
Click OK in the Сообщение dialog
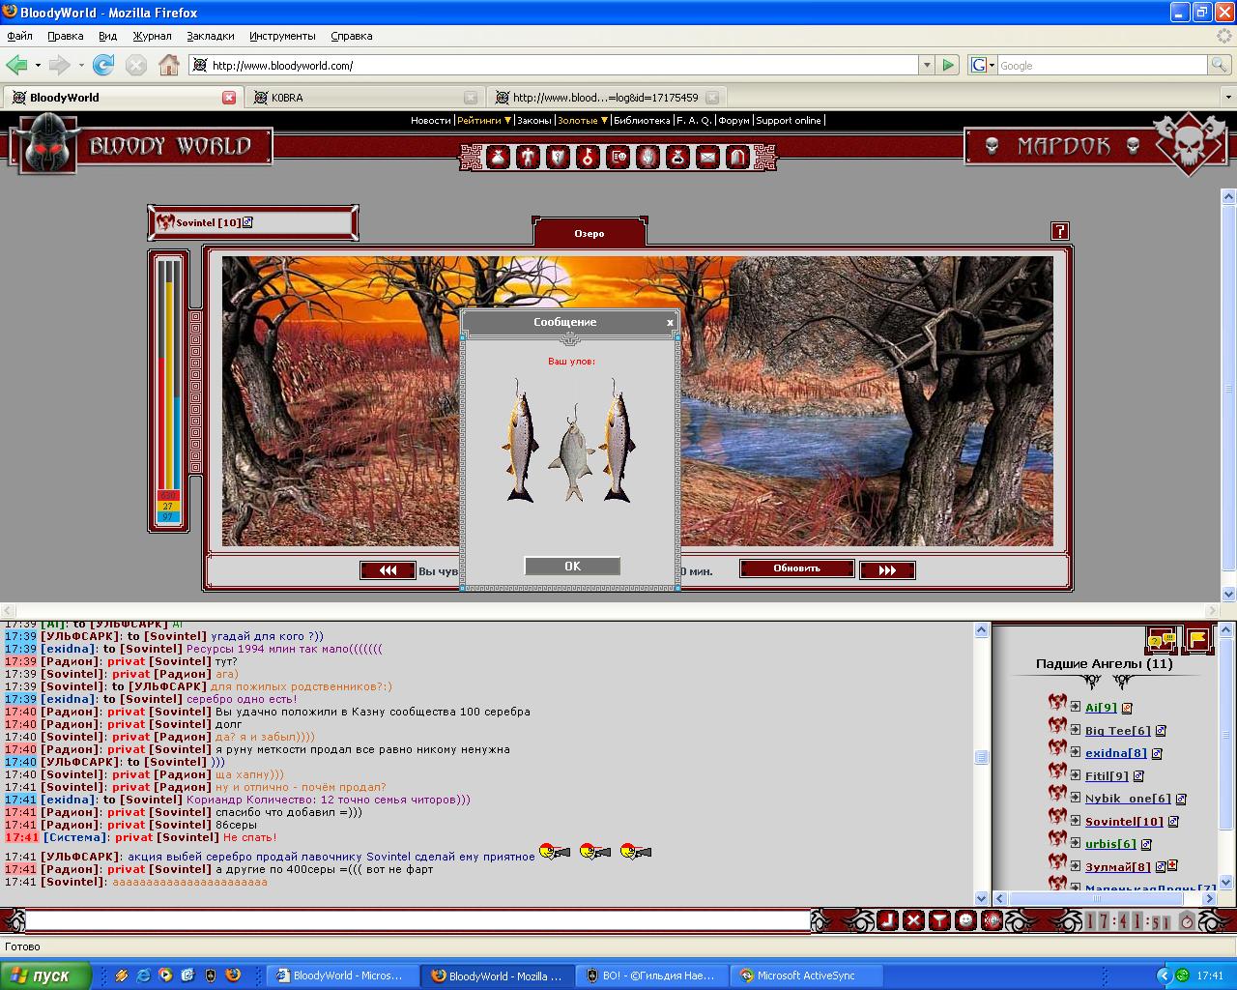572,567
